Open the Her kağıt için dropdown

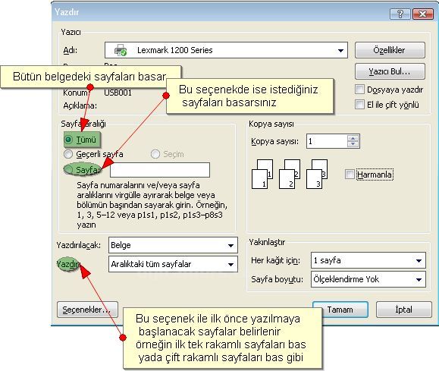419,260
